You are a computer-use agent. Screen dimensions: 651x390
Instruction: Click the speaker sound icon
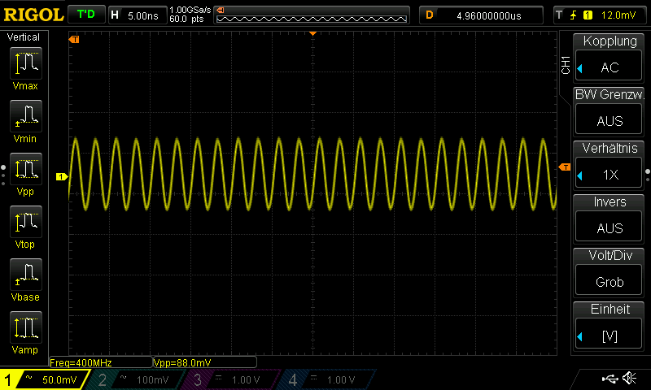coord(629,378)
